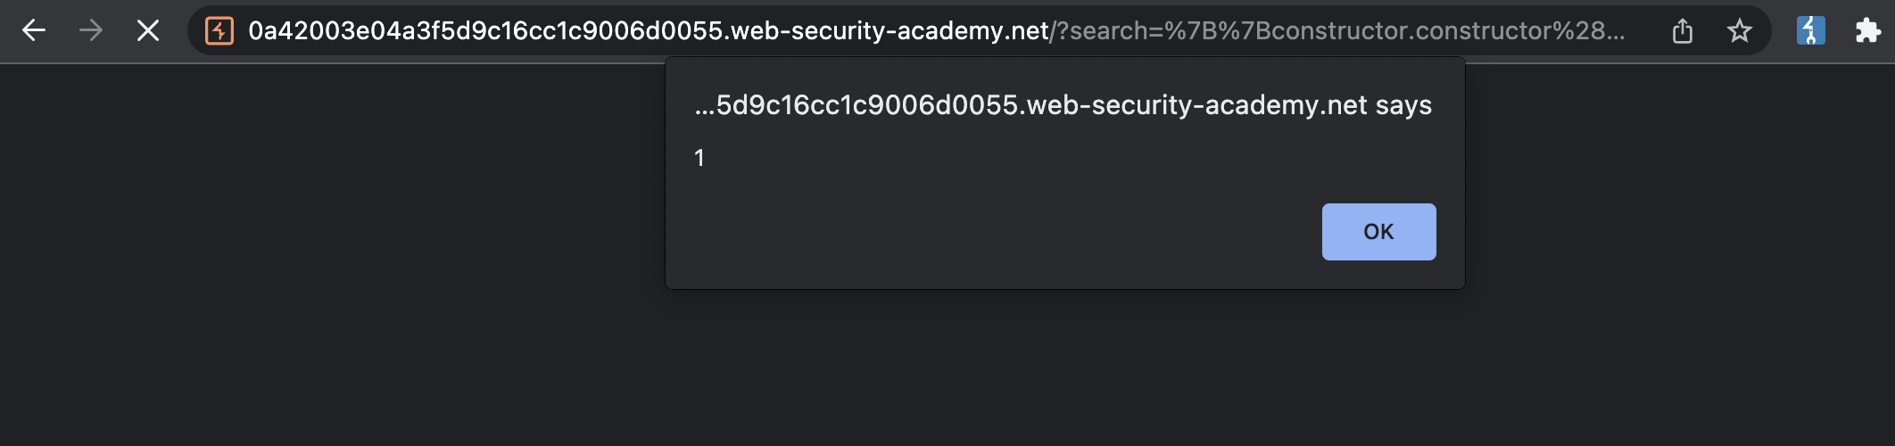Screen dimensions: 1895x446
Task: Click the dark page right of the alert
Action: 1677,223
